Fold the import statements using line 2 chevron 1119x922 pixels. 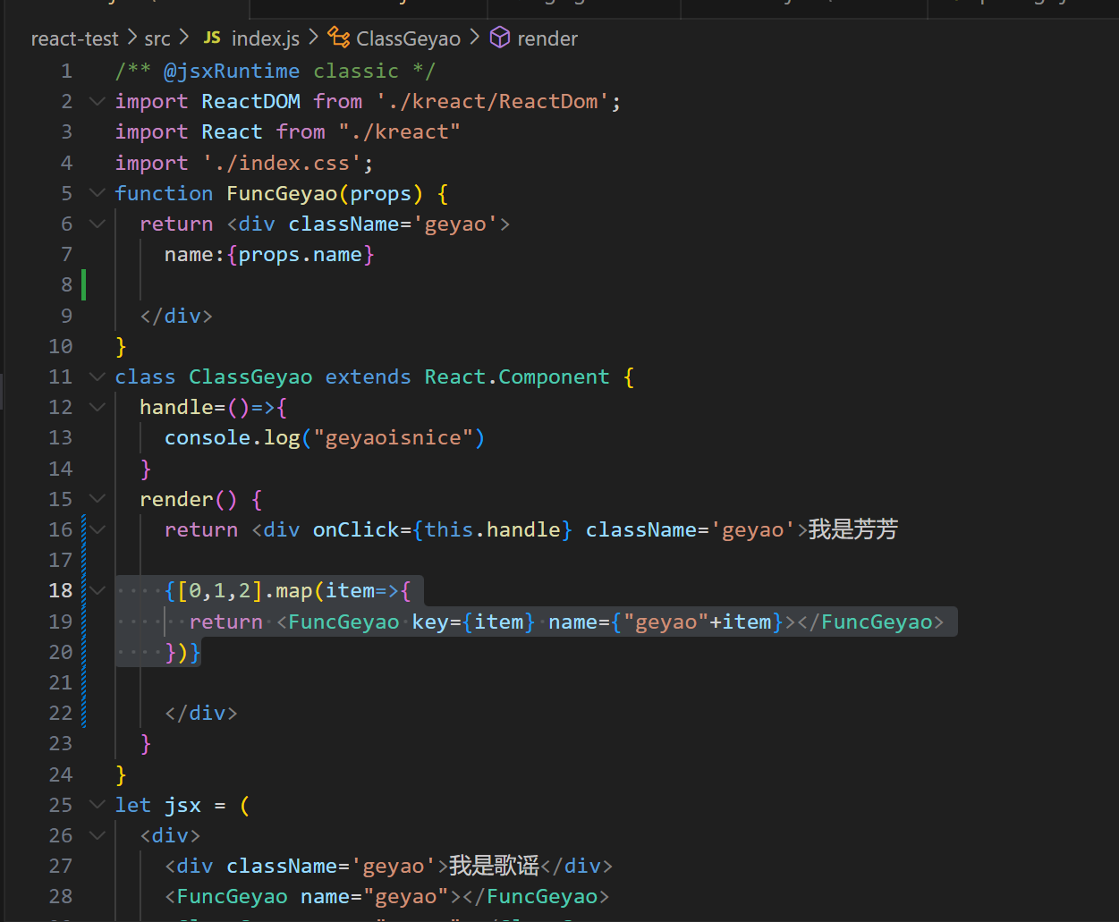[97, 101]
